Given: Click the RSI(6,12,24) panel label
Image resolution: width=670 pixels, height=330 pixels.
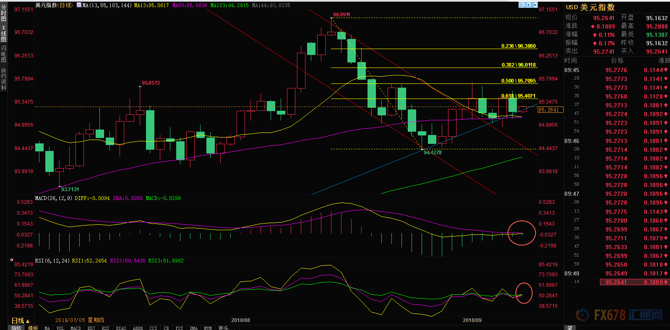Looking at the screenshot, I should coord(52,261).
